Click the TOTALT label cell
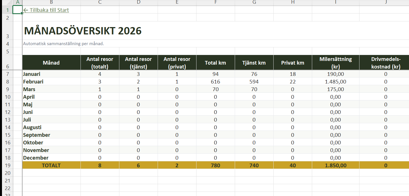 pos(51,166)
